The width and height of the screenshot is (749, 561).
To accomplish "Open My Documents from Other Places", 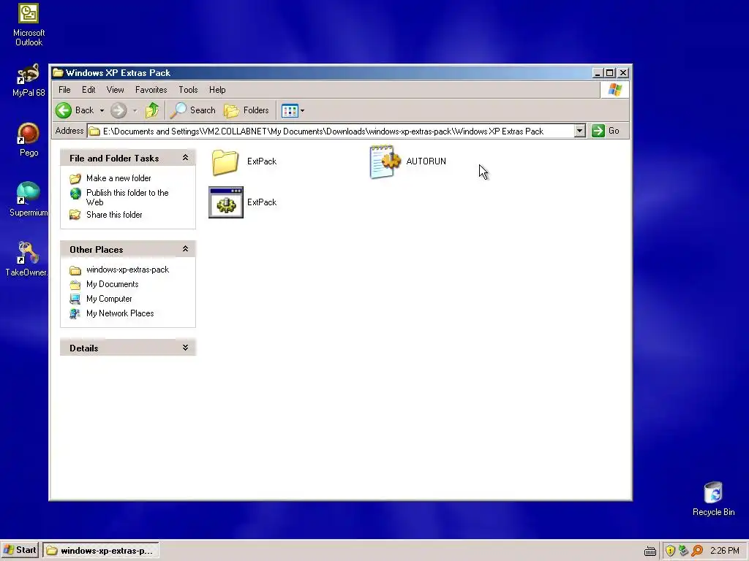I will point(112,284).
